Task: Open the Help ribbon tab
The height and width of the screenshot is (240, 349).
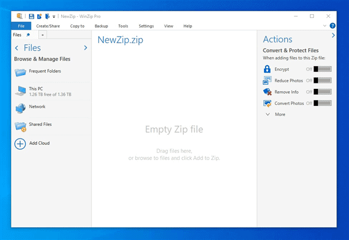Action: click(x=188, y=26)
